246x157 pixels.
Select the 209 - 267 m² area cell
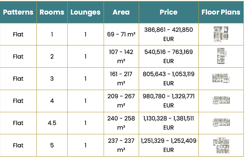[x=121, y=101]
